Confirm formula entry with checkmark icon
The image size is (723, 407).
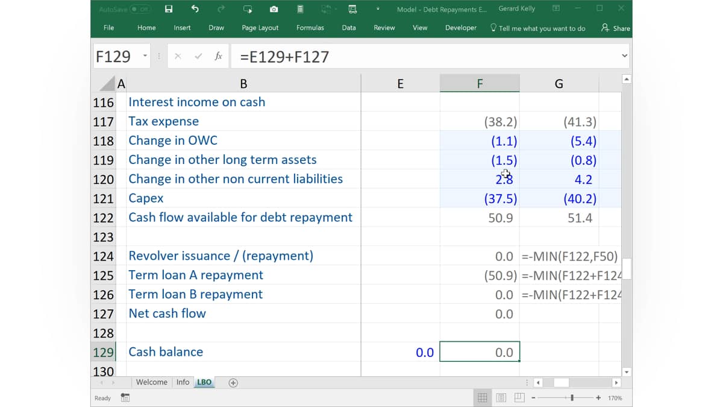198,56
